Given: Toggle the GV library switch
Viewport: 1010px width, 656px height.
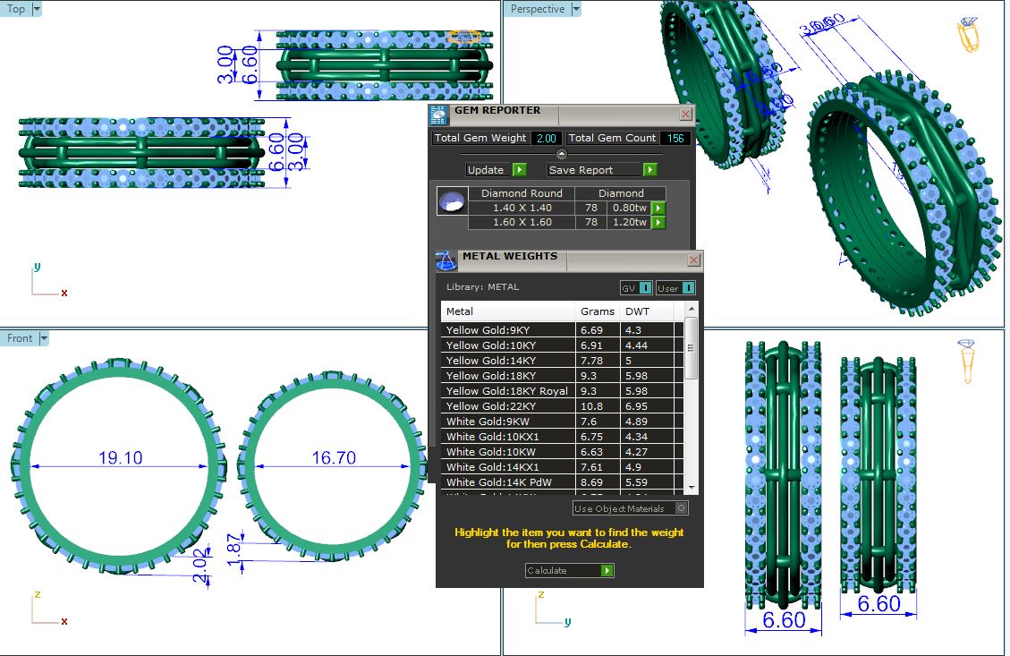Looking at the screenshot, I should (x=635, y=287).
